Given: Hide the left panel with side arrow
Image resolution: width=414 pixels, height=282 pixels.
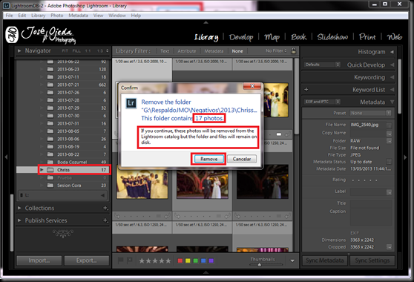Looking at the screenshot, I should (6, 157).
